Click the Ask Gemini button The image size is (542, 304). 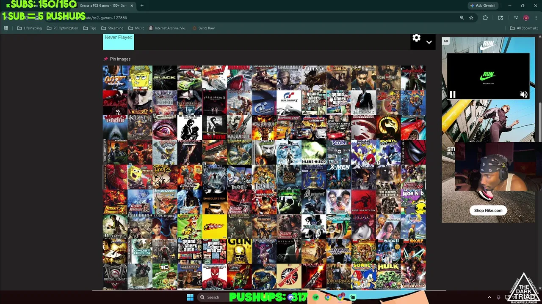pyautogui.click(x=482, y=5)
